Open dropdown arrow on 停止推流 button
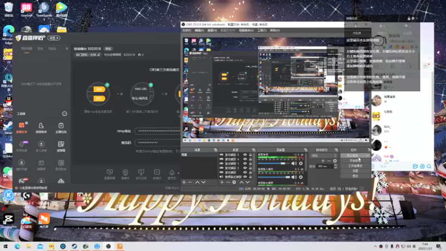The image size is (446, 251). [x=367, y=156]
